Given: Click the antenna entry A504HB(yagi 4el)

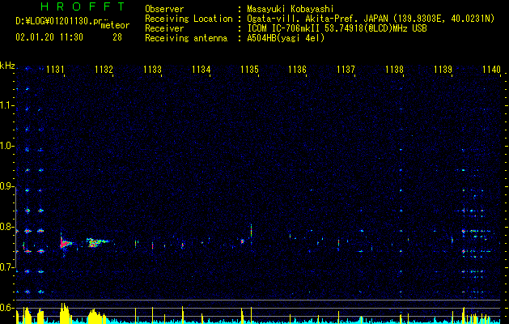Looking at the screenshot, I should (286, 38).
